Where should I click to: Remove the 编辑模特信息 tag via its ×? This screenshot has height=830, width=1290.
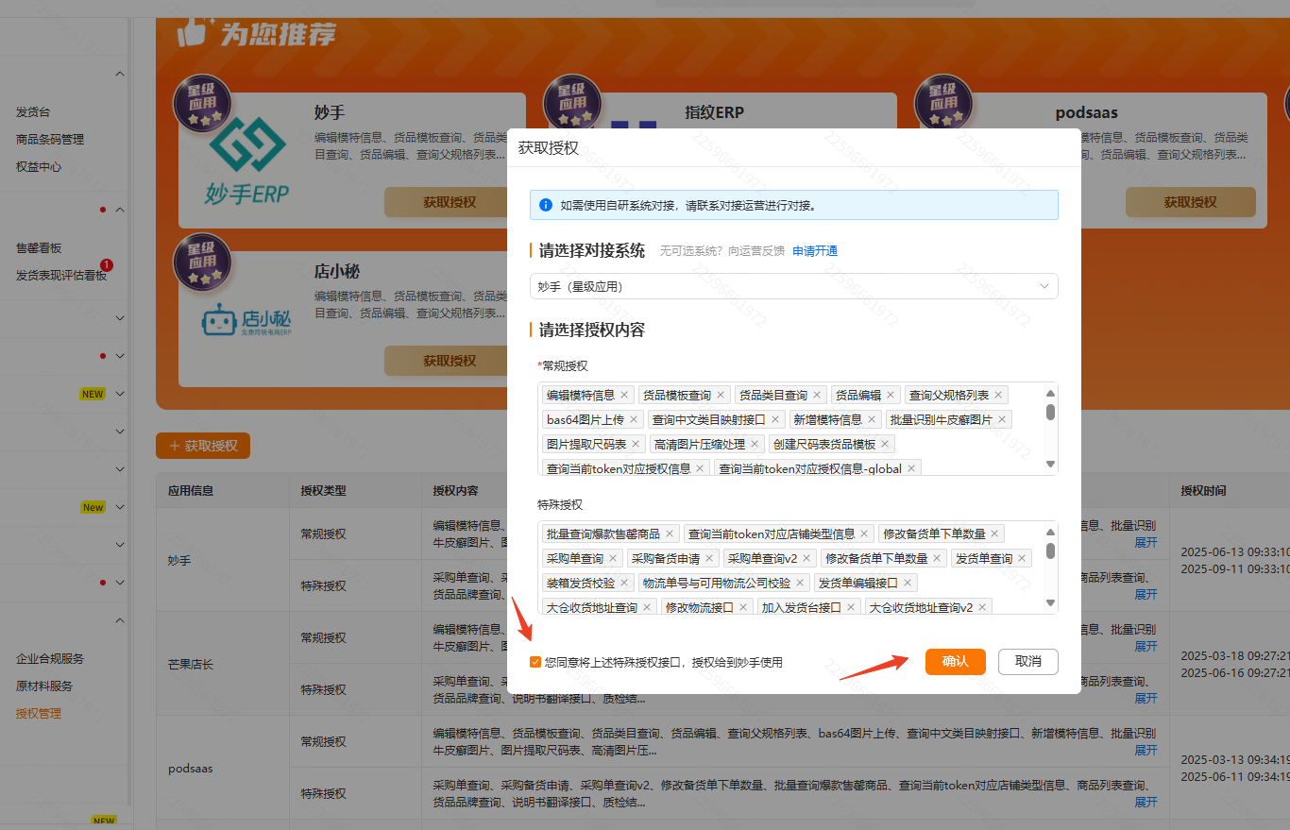[624, 395]
